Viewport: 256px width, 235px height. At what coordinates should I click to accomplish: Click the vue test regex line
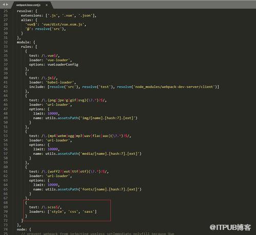pos(44,56)
